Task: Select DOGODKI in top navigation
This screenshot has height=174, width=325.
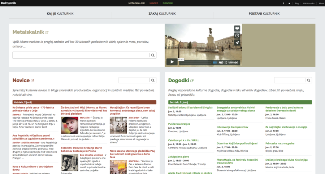Action: 168,3
